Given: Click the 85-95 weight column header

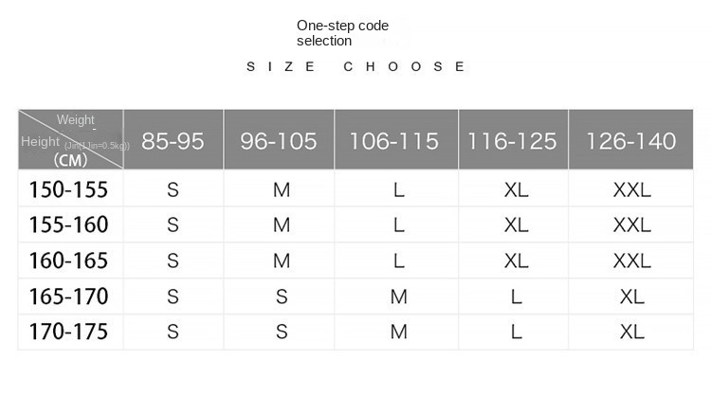Looking at the screenshot, I should coord(173,141).
